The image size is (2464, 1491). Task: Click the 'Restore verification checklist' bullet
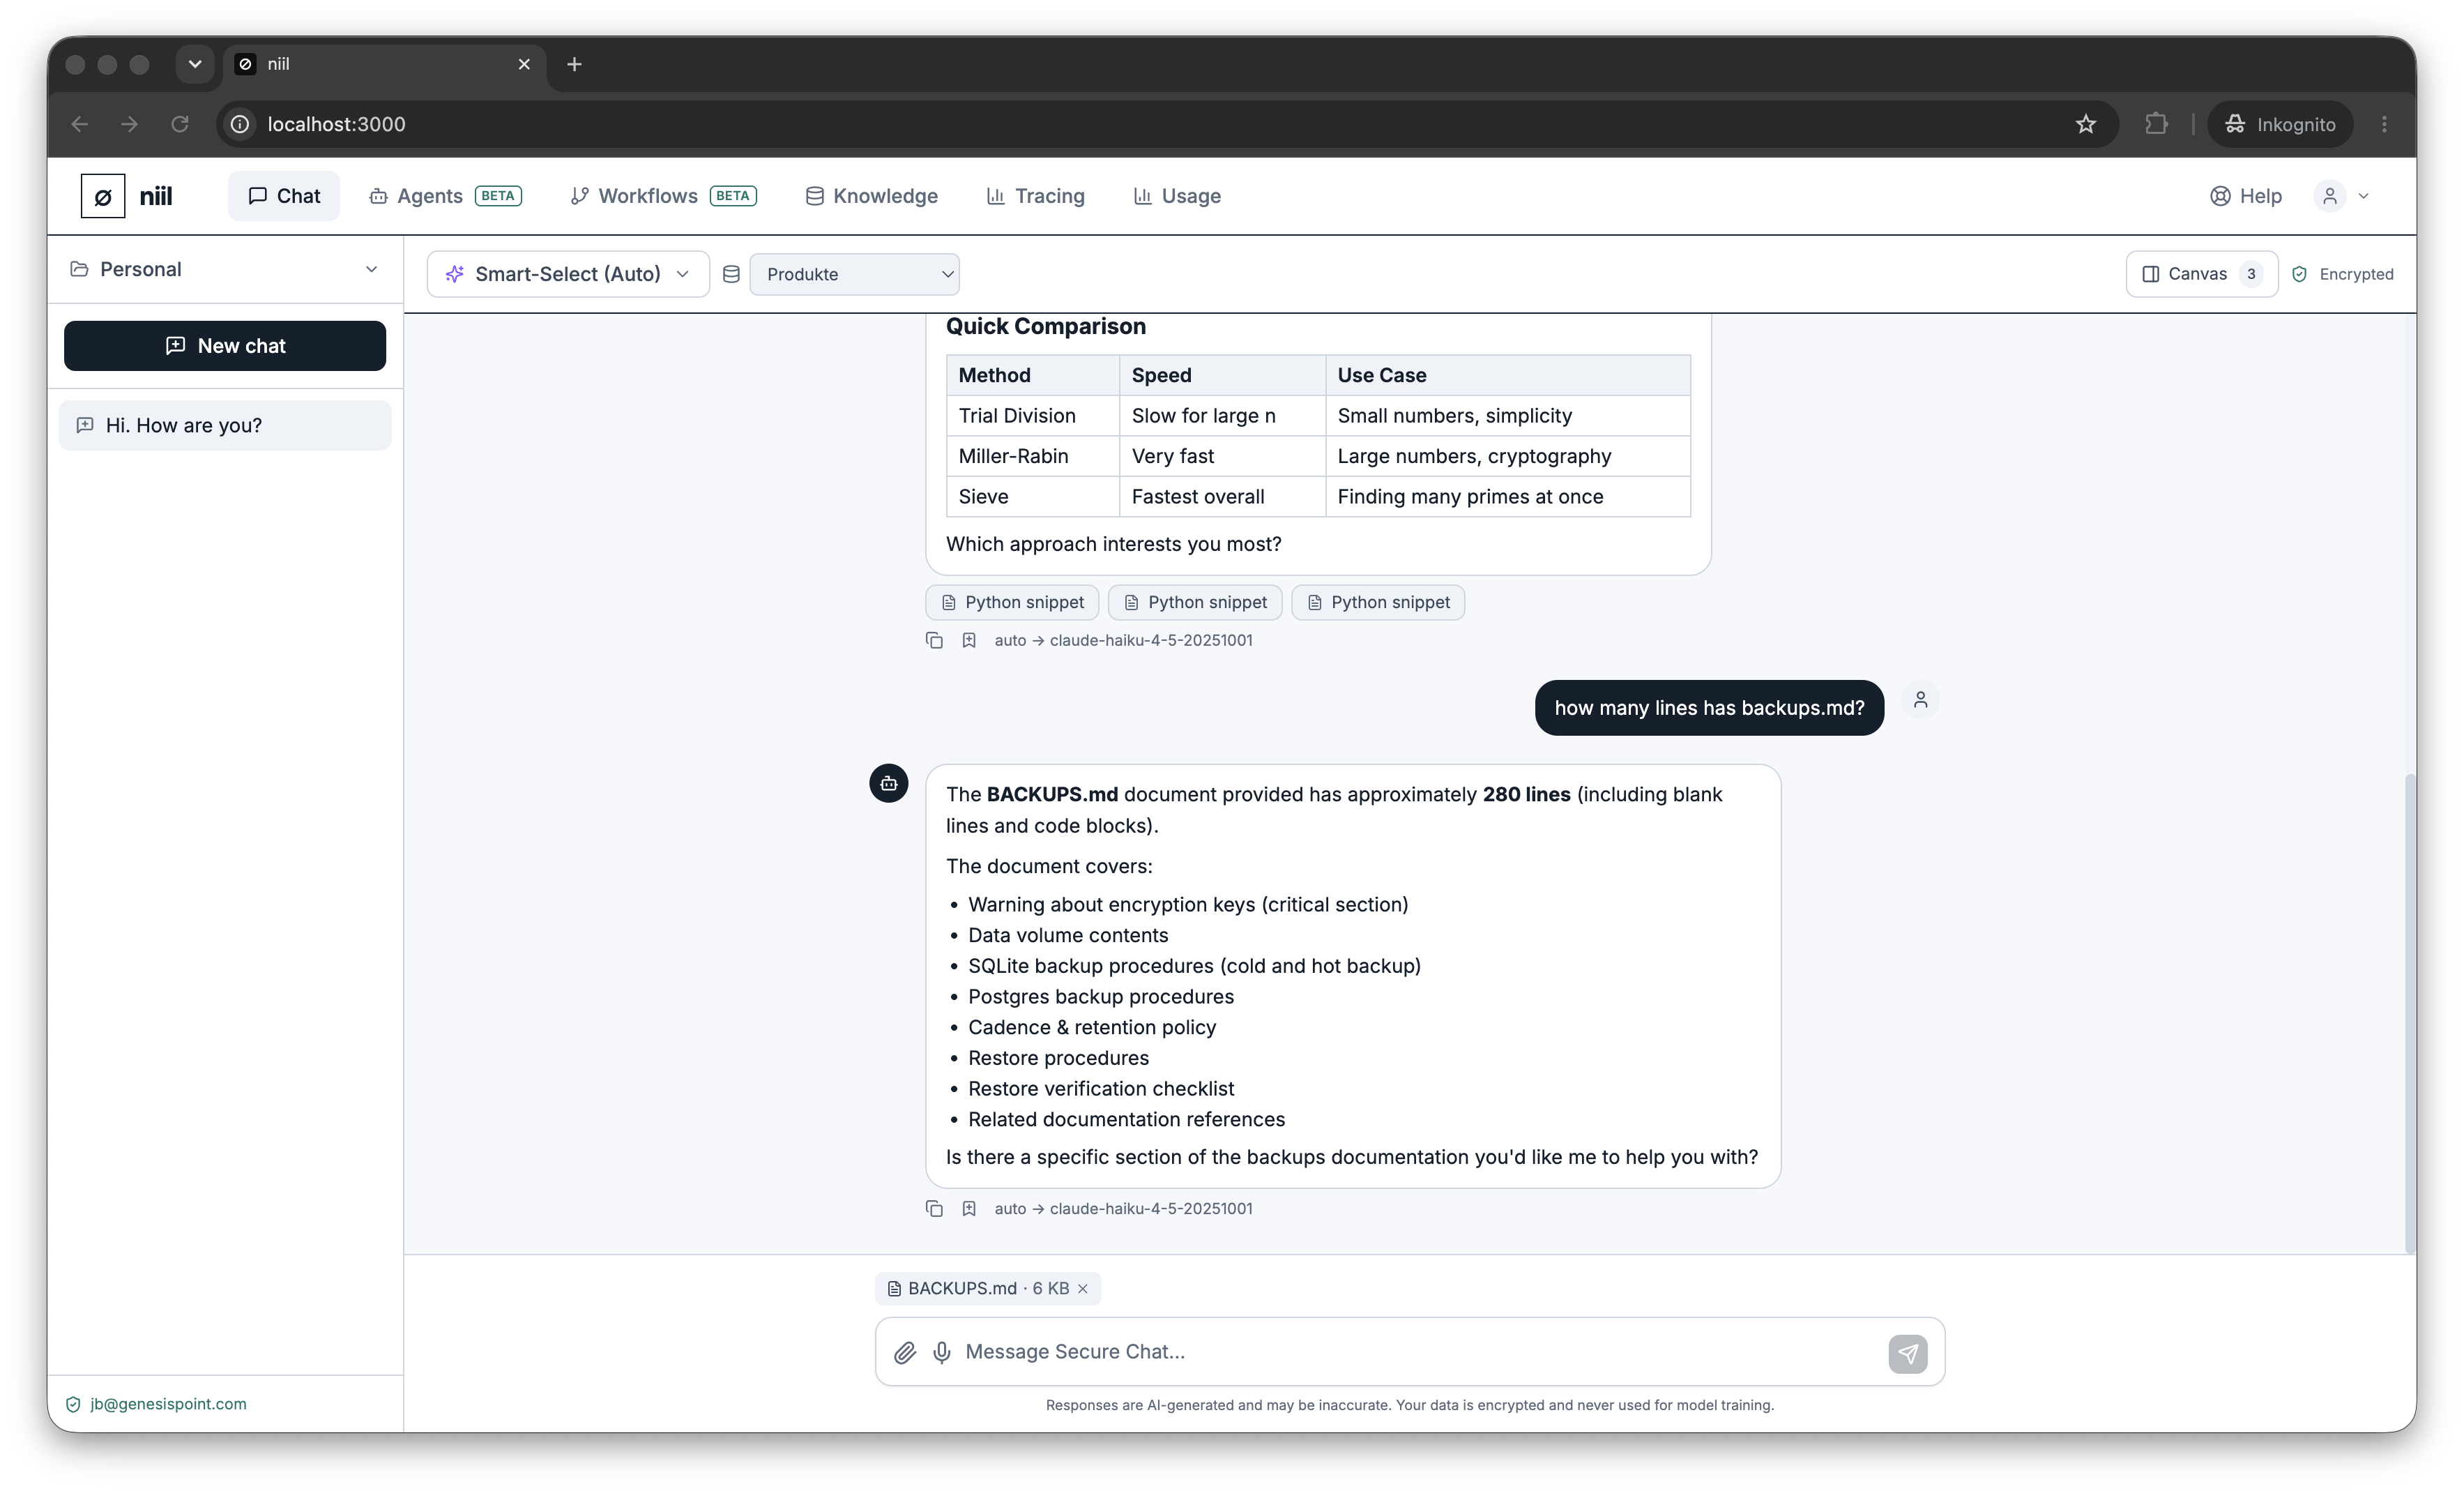1100,1088
